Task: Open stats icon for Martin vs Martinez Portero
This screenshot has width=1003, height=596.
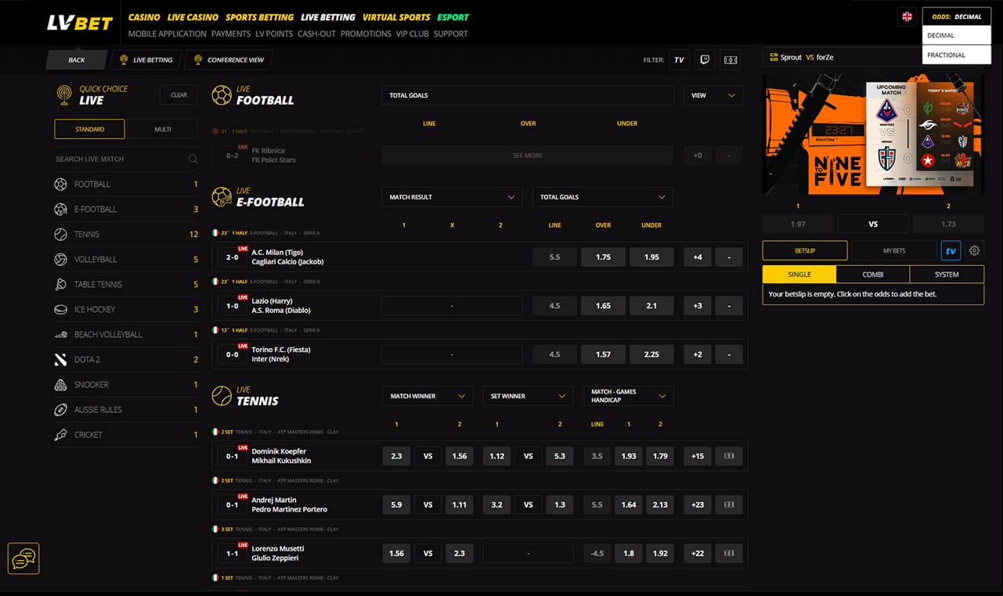Action: tap(729, 504)
